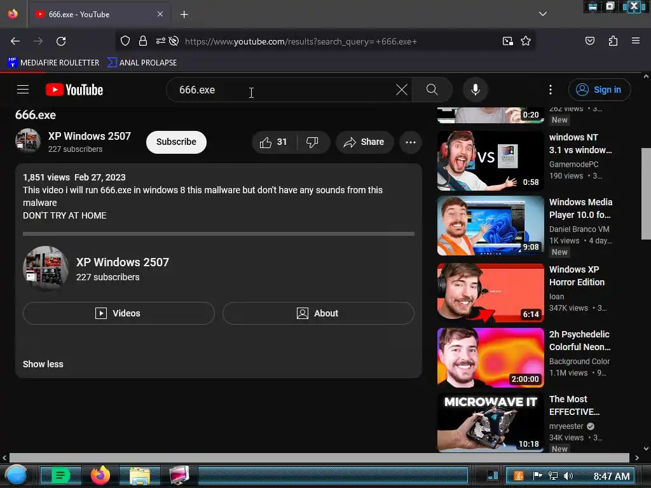Click the horizontal scrollbar at bottom
651x488 pixels.
click(319, 457)
